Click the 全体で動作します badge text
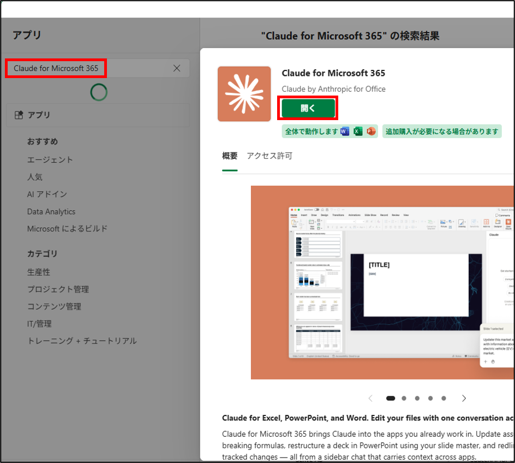The height and width of the screenshot is (463, 515). point(312,132)
